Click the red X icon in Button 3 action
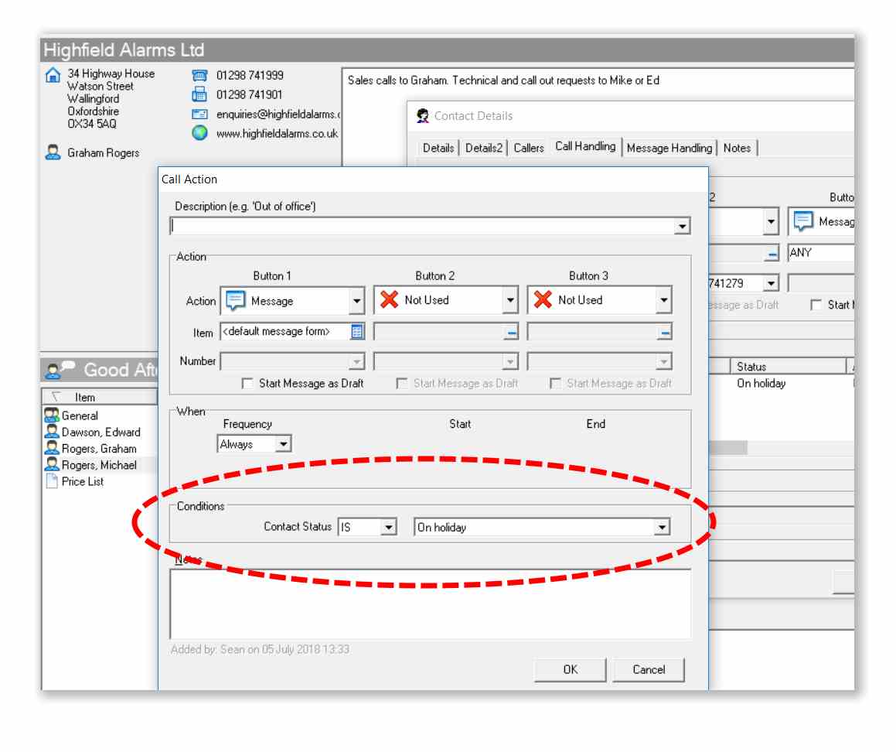This screenshot has width=896, height=752. coord(543,299)
